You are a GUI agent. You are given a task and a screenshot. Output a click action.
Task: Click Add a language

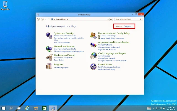pos(104,56)
